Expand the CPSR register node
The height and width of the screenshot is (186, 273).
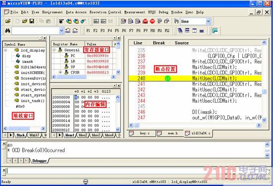tap(60, 72)
